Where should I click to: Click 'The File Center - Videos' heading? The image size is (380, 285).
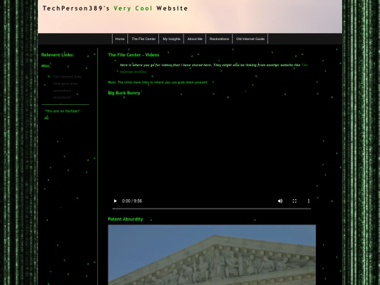point(134,55)
